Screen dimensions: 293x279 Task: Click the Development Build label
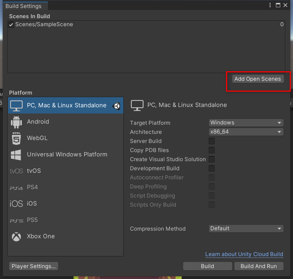pyautogui.click(x=155, y=168)
